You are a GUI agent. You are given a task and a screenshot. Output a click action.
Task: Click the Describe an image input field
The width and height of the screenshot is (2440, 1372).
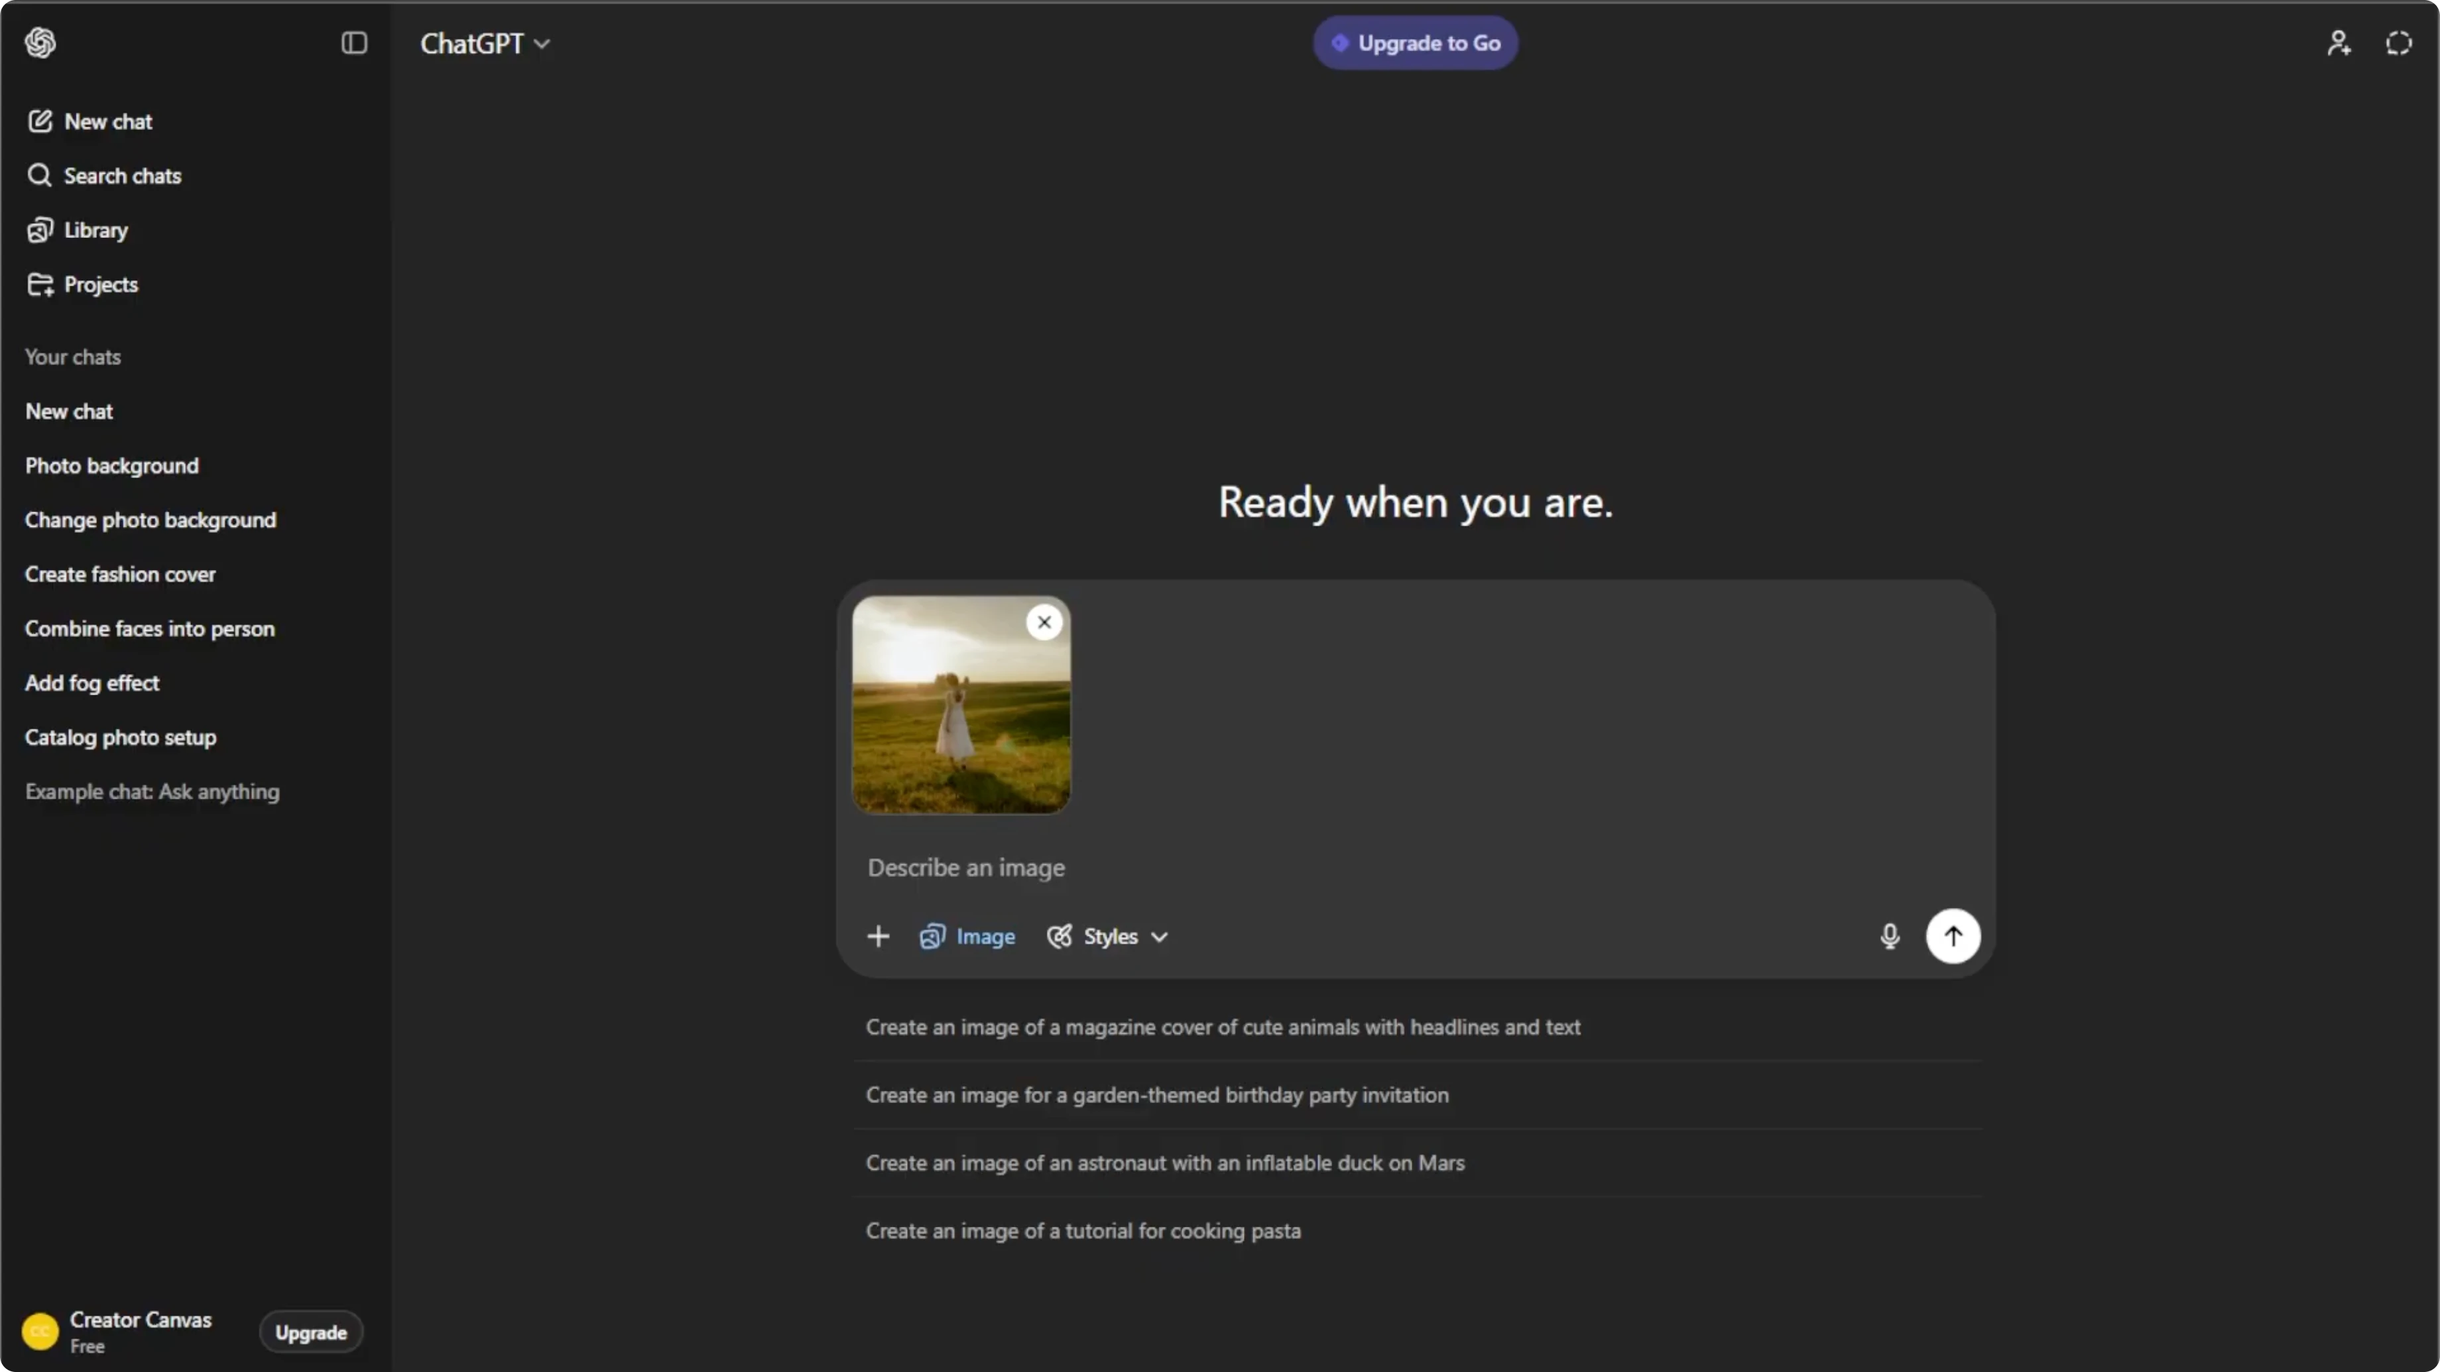(1415, 868)
